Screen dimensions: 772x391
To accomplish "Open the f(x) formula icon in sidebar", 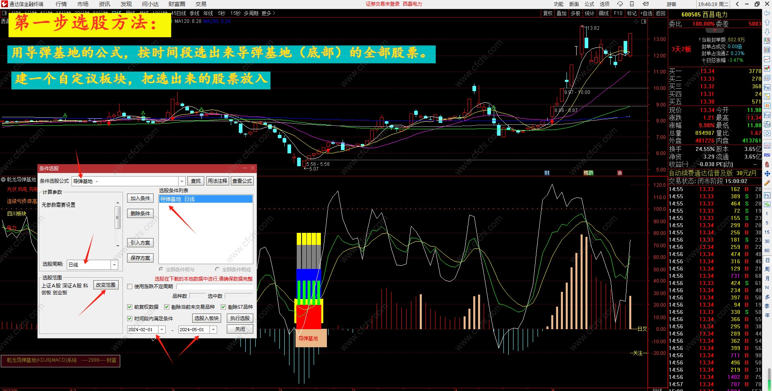I will pyautogui.click(x=767, y=124).
